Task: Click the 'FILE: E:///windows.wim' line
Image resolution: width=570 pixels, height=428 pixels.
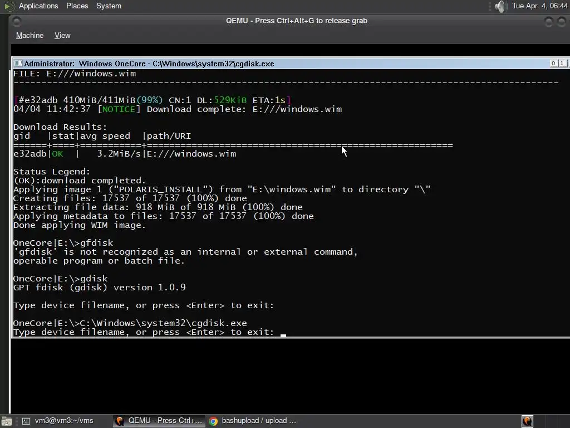Action: pos(75,74)
